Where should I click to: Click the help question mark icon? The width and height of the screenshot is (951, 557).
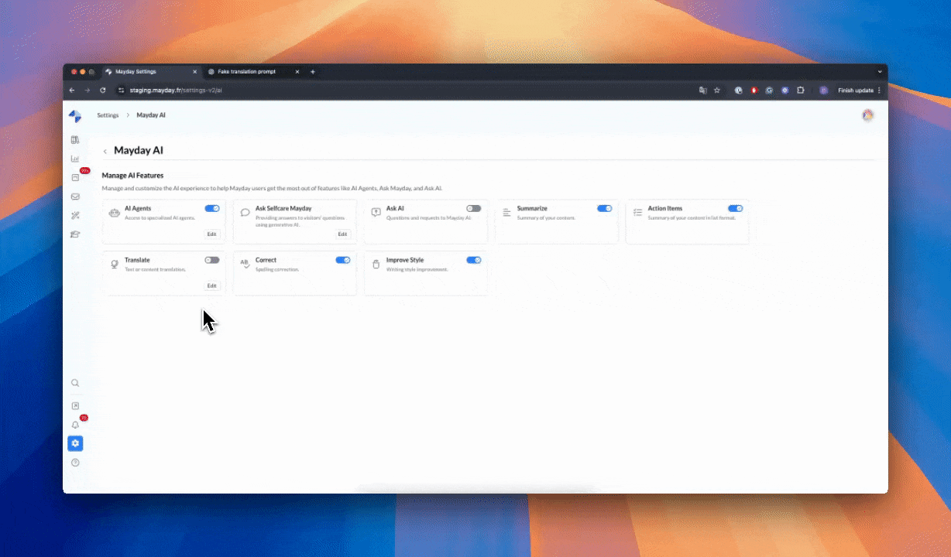(x=75, y=463)
